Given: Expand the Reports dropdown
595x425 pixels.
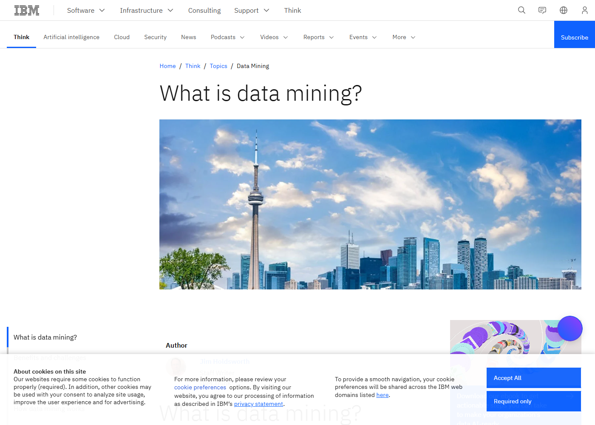Looking at the screenshot, I should pos(319,37).
